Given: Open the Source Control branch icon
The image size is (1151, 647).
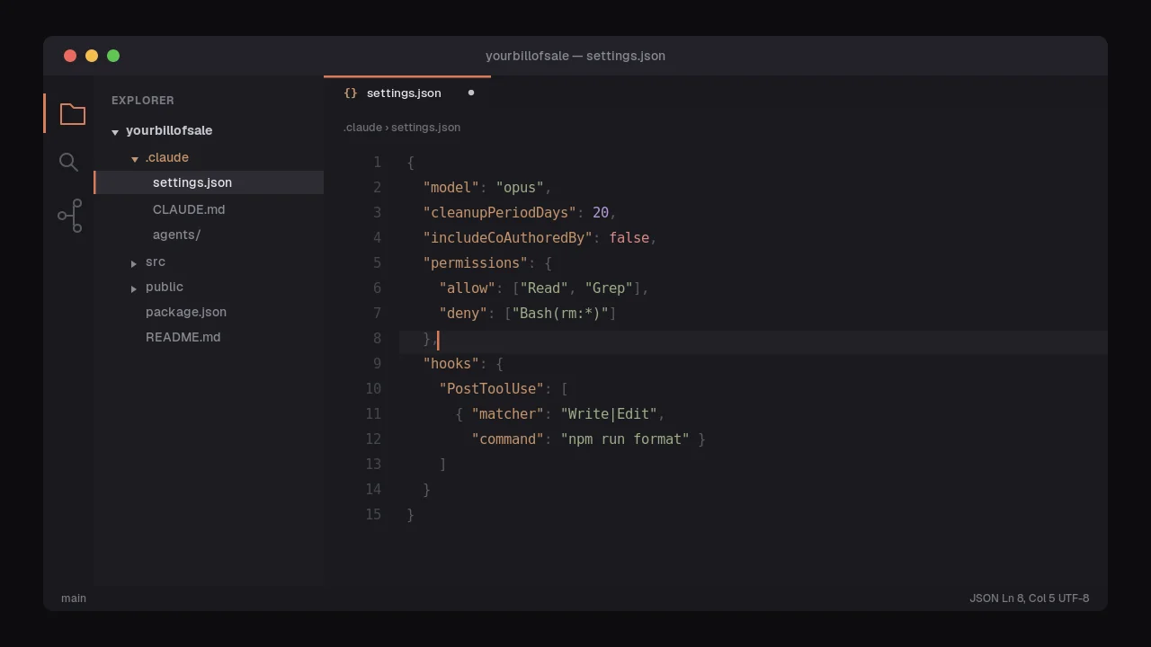Looking at the screenshot, I should click(70, 216).
